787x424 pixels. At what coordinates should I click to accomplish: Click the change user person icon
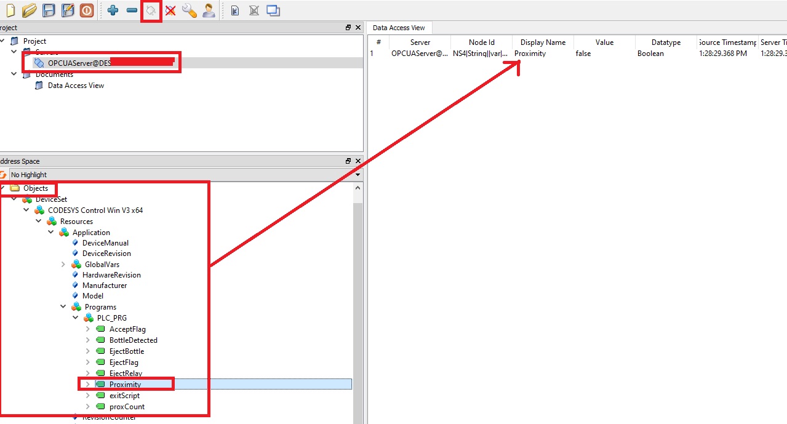point(209,10)
